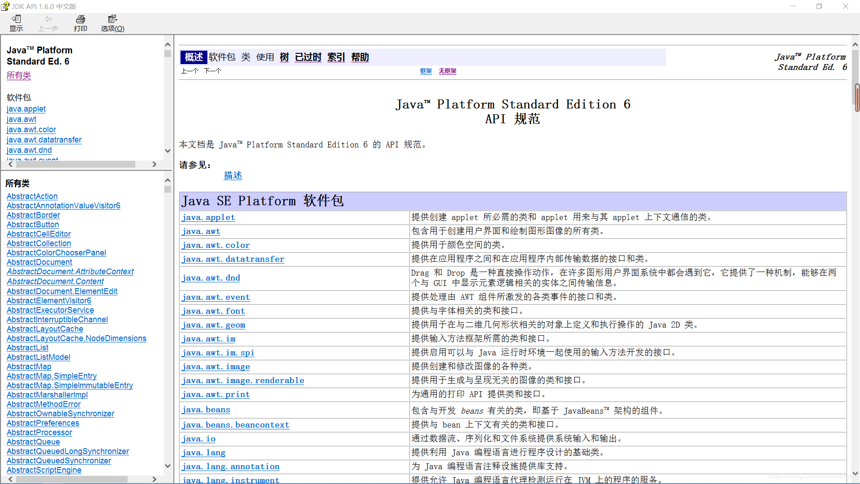This screenshot has height=484, width=860.
Task: Open the AbstractScriptEngine class link
Action: coord(44,470)
